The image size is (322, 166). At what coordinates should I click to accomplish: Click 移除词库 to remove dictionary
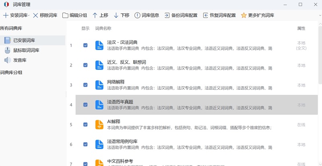point(45,15)
